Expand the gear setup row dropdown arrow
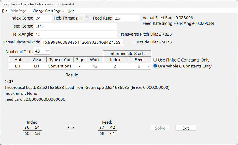This screenshot has height=145, width=238. (149, 66)
